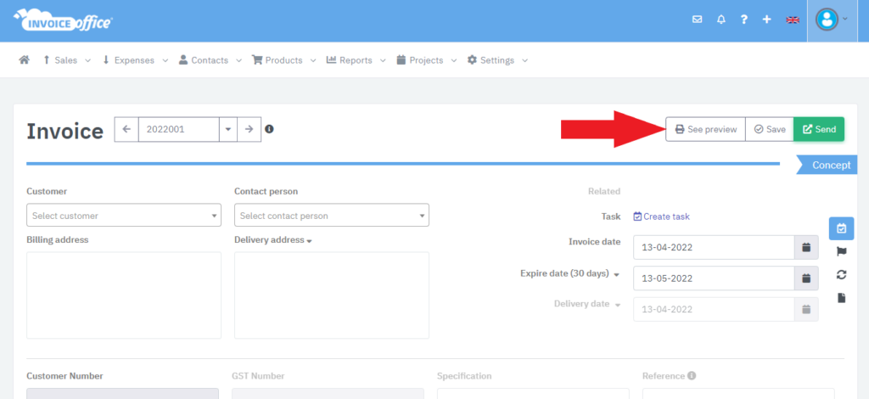The image size is (869, 399).
Task: Open the user profile avatar menu
Action: coord(827,20)
